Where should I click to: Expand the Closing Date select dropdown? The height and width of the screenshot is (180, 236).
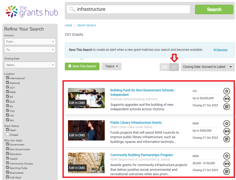[x=30, y=65]
